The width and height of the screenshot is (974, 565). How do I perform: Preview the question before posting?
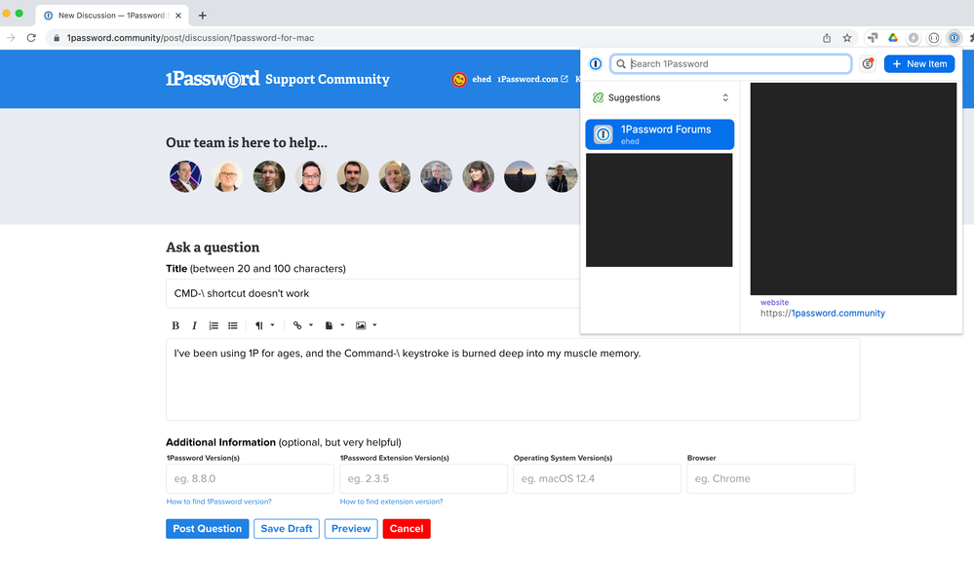click(x=351, y=529)
